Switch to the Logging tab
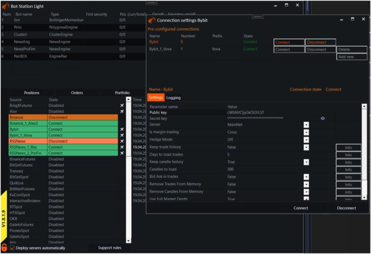The height and width of the screenshot is (254, 371). [x=173, y=98]
